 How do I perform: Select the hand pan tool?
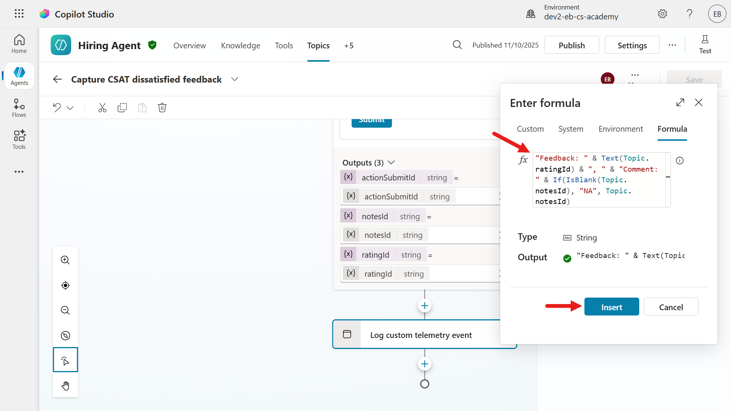click(65, 386)
